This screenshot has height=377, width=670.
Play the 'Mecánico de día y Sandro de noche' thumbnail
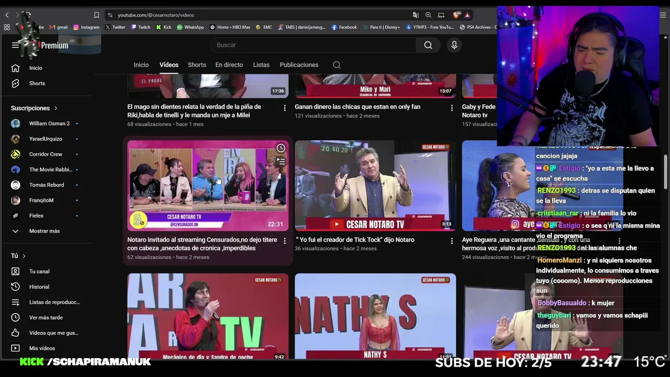[208, 316]
